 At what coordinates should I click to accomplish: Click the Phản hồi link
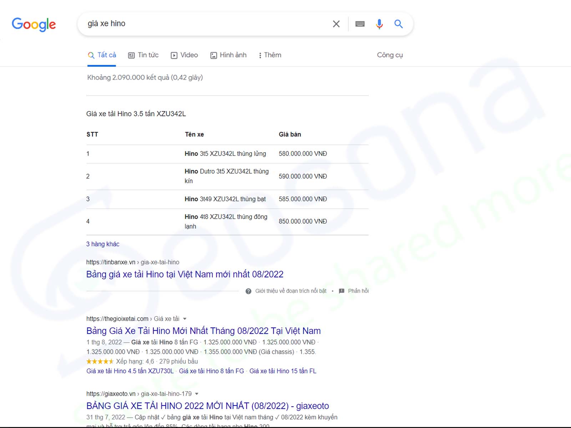coord(358,291)
